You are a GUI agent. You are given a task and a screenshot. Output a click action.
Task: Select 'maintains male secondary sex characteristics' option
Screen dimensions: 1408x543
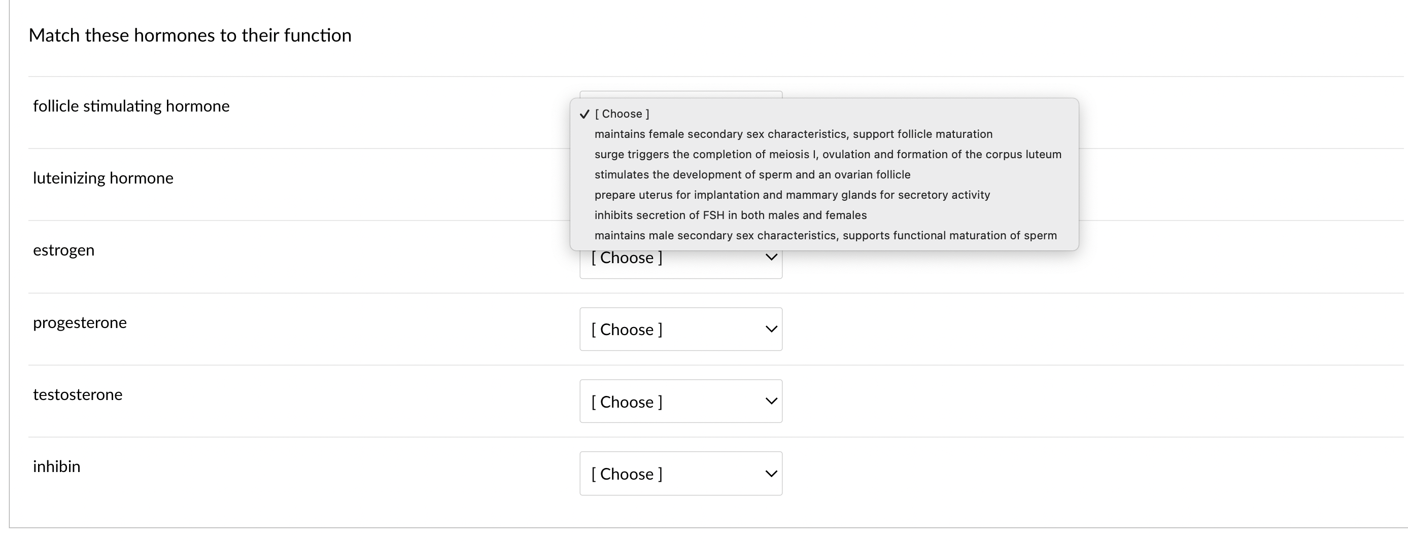coord(826,235)
